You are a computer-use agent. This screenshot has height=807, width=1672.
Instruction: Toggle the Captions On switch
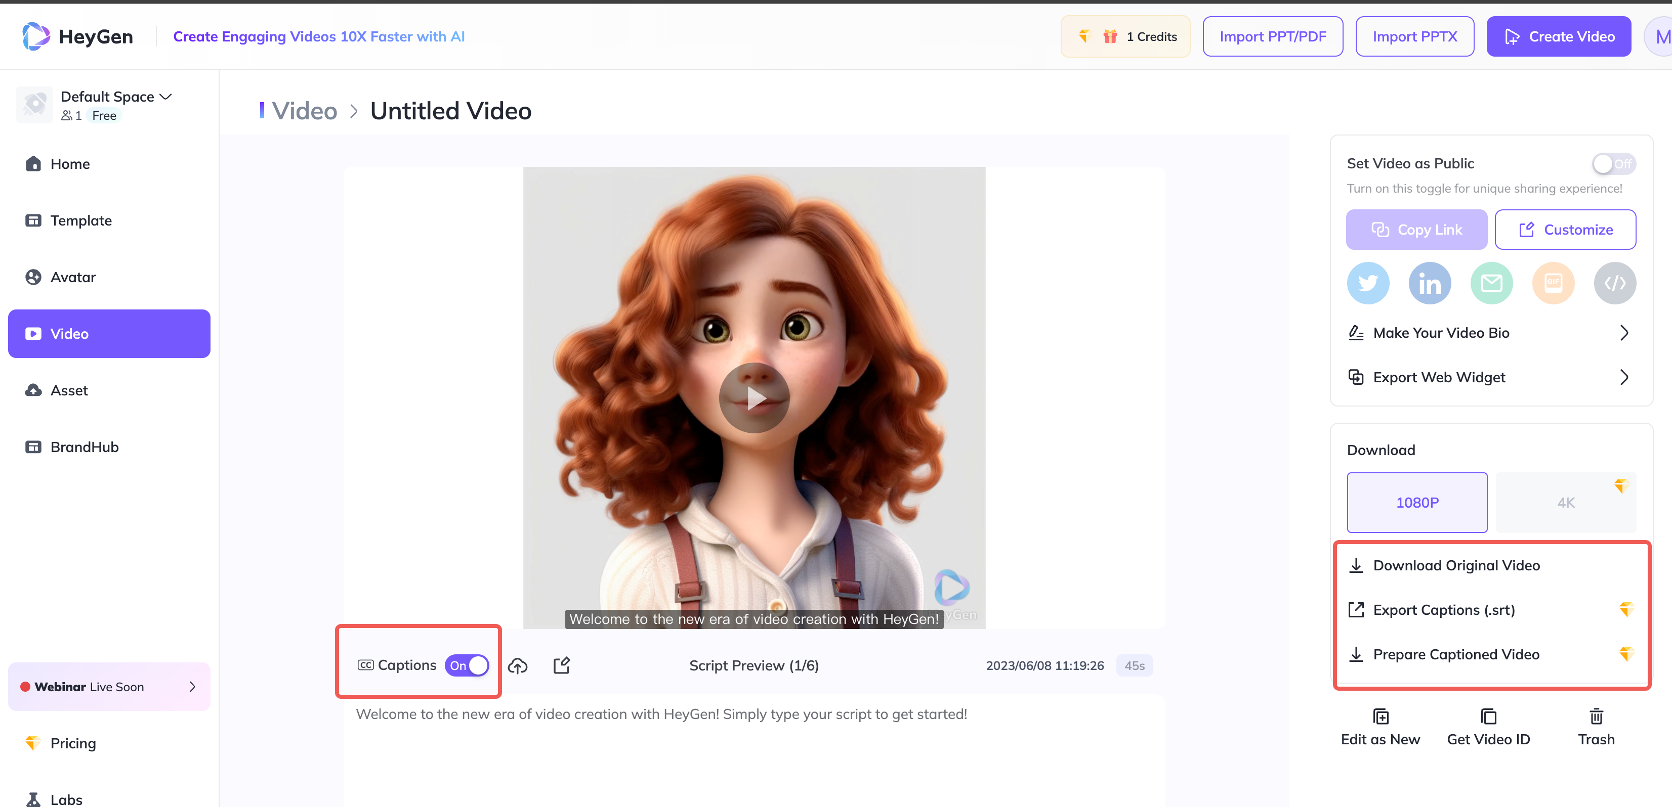466,665
